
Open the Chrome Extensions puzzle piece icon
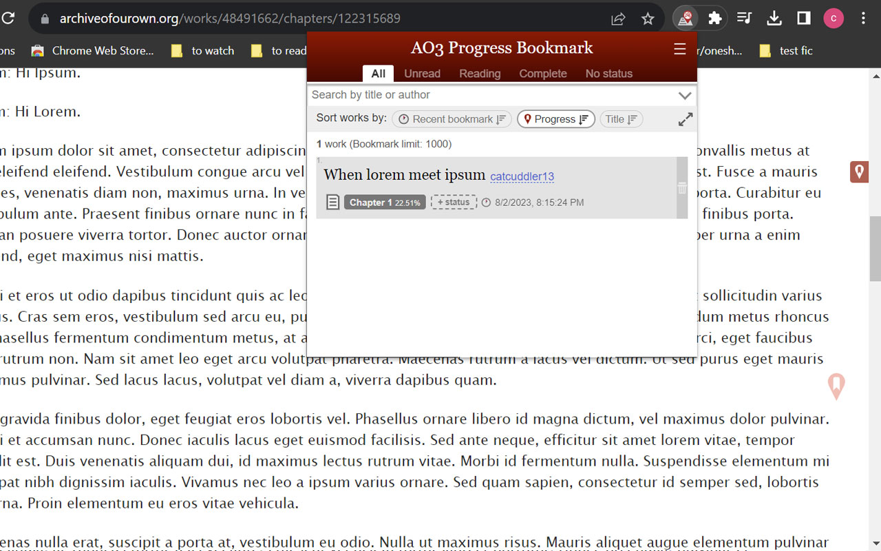pos(715,19)
